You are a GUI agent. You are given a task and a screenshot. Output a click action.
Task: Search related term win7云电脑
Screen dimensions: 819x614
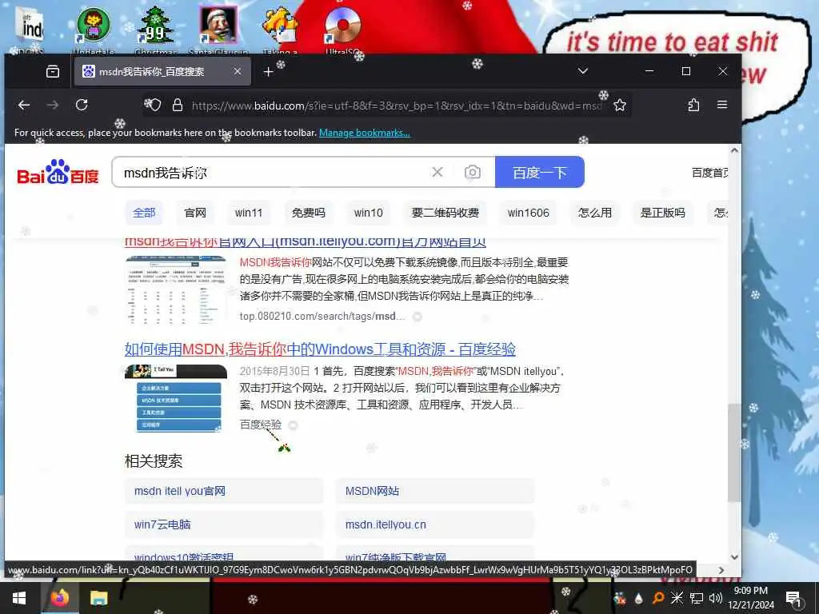[224, 524]
